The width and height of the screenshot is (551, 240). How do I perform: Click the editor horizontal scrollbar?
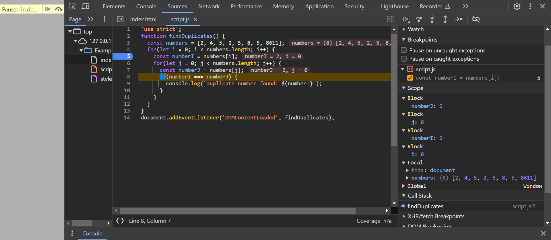237,211
